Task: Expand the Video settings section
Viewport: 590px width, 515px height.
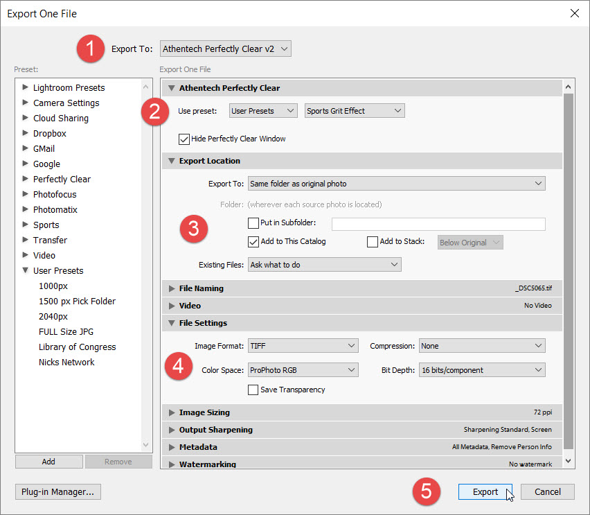Action: pos(172,306)
